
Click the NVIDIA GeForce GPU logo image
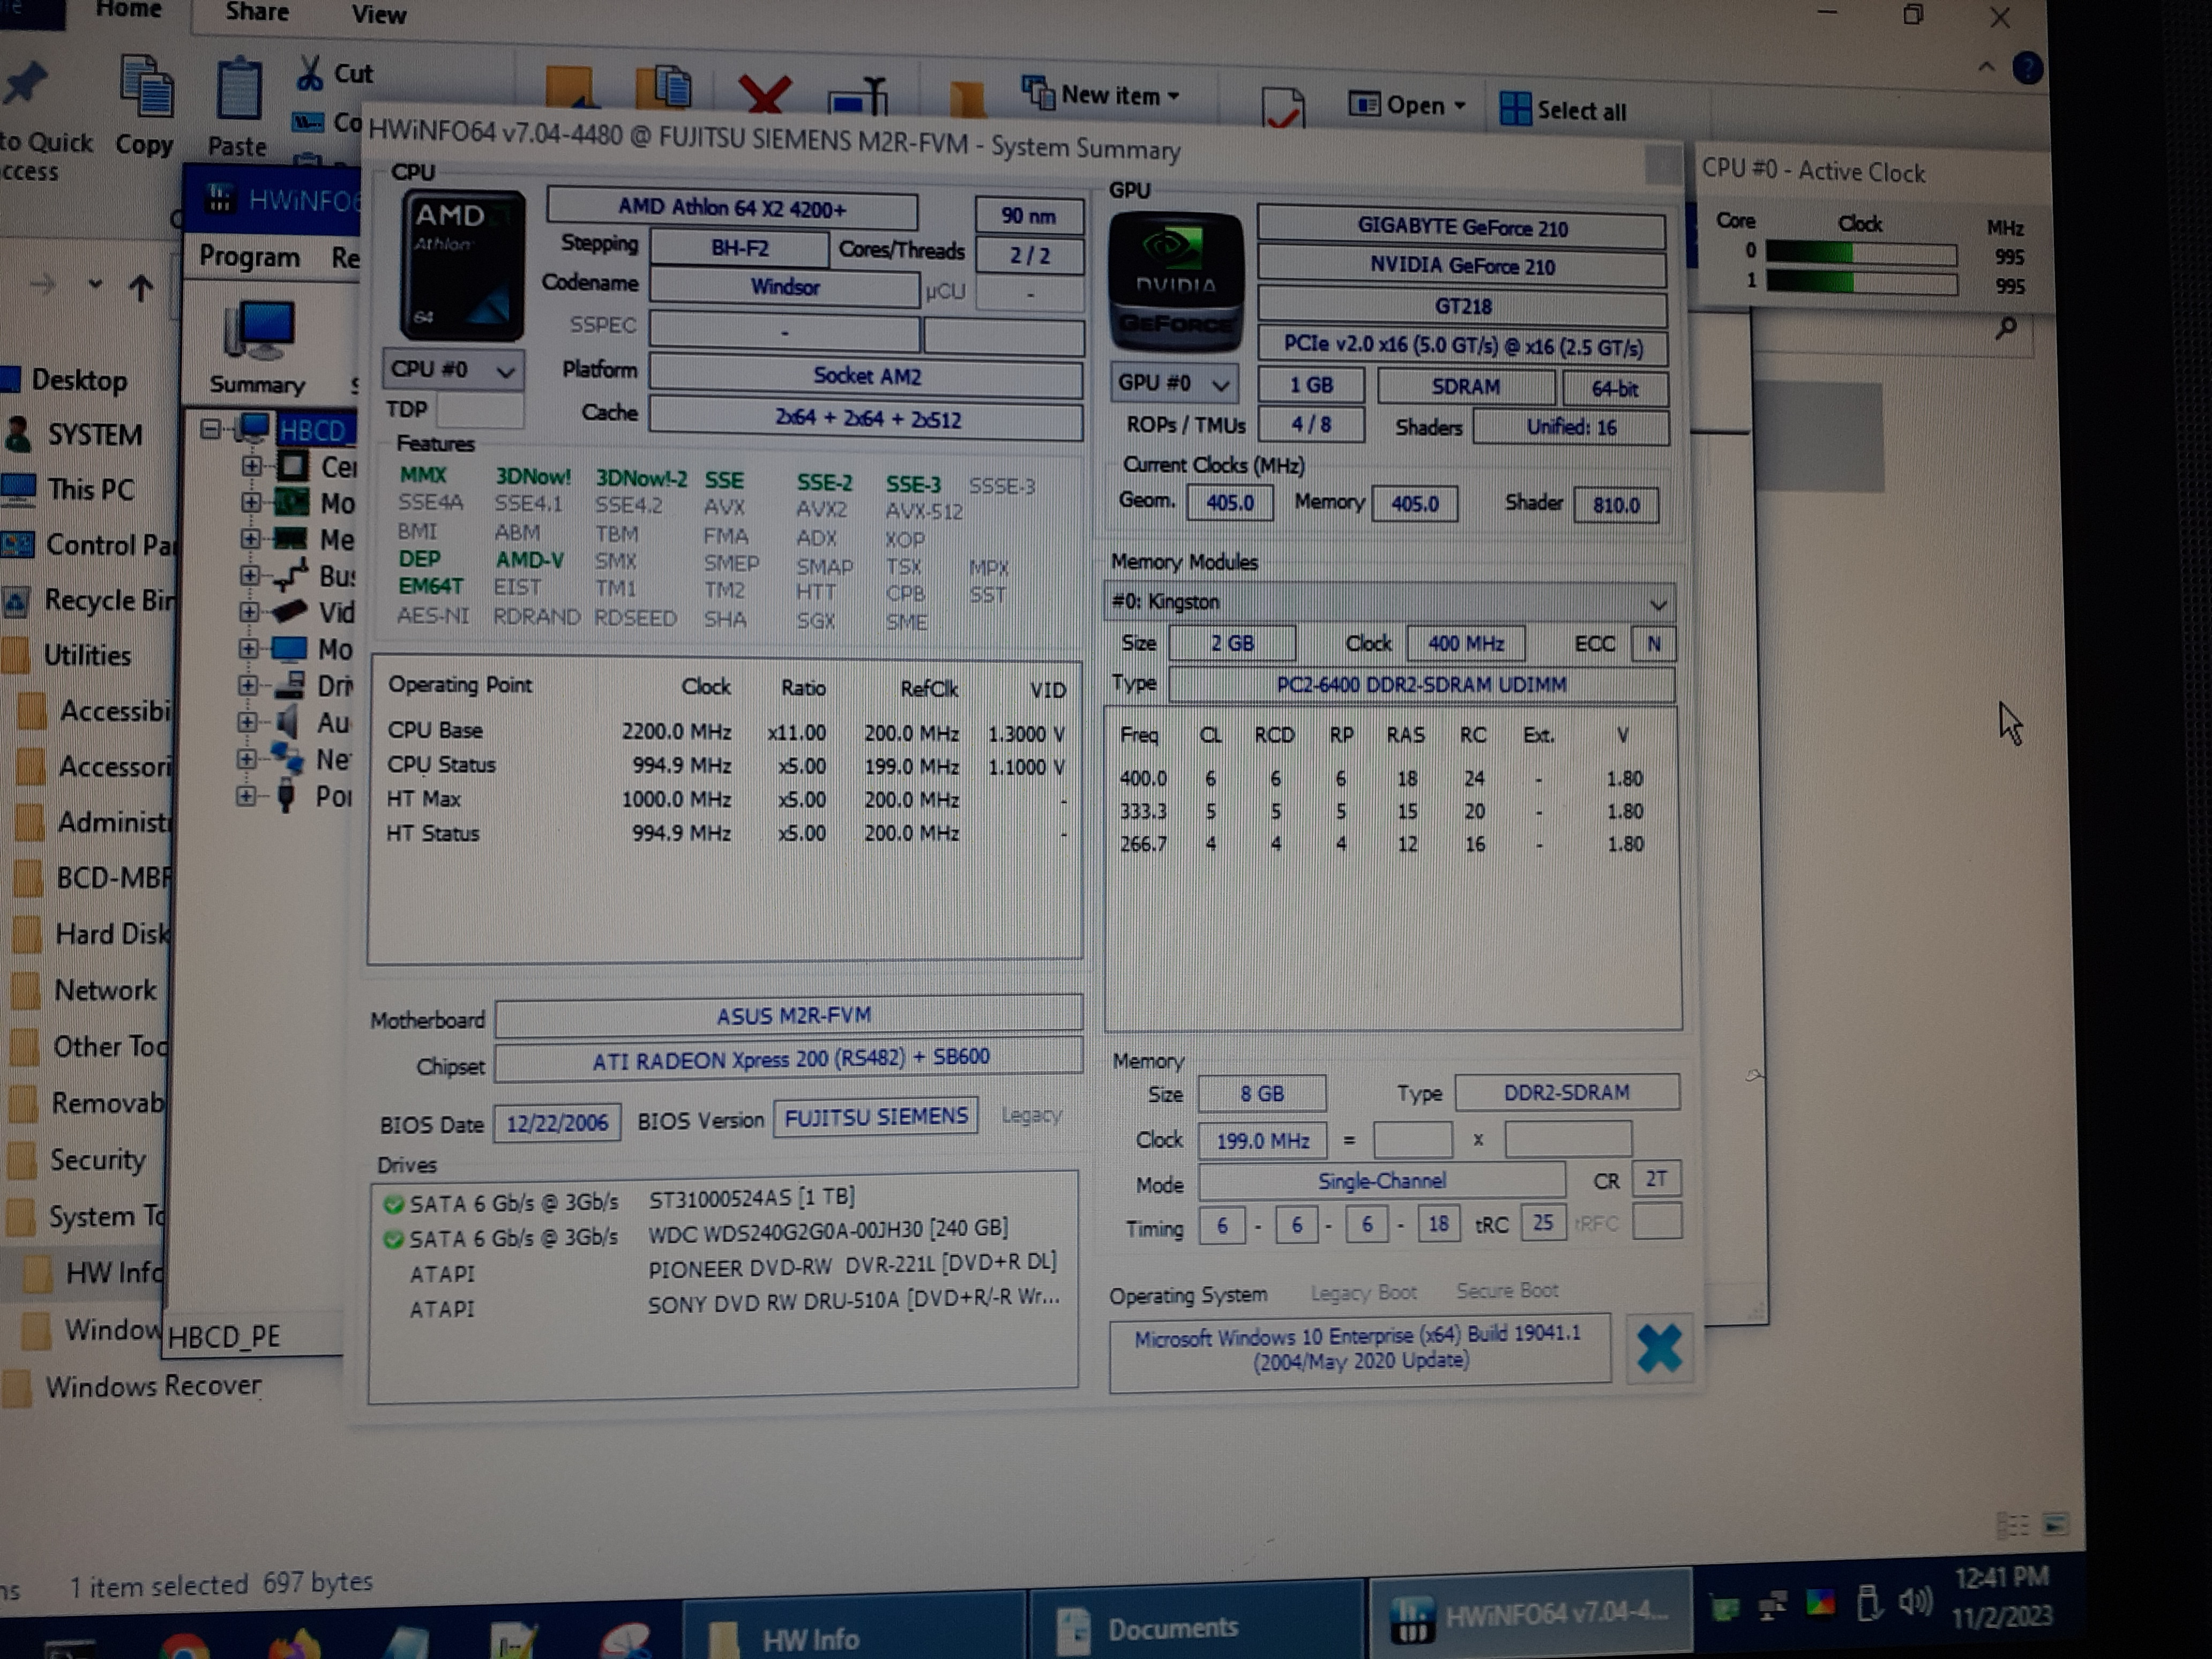click(x=1176, y=282)
